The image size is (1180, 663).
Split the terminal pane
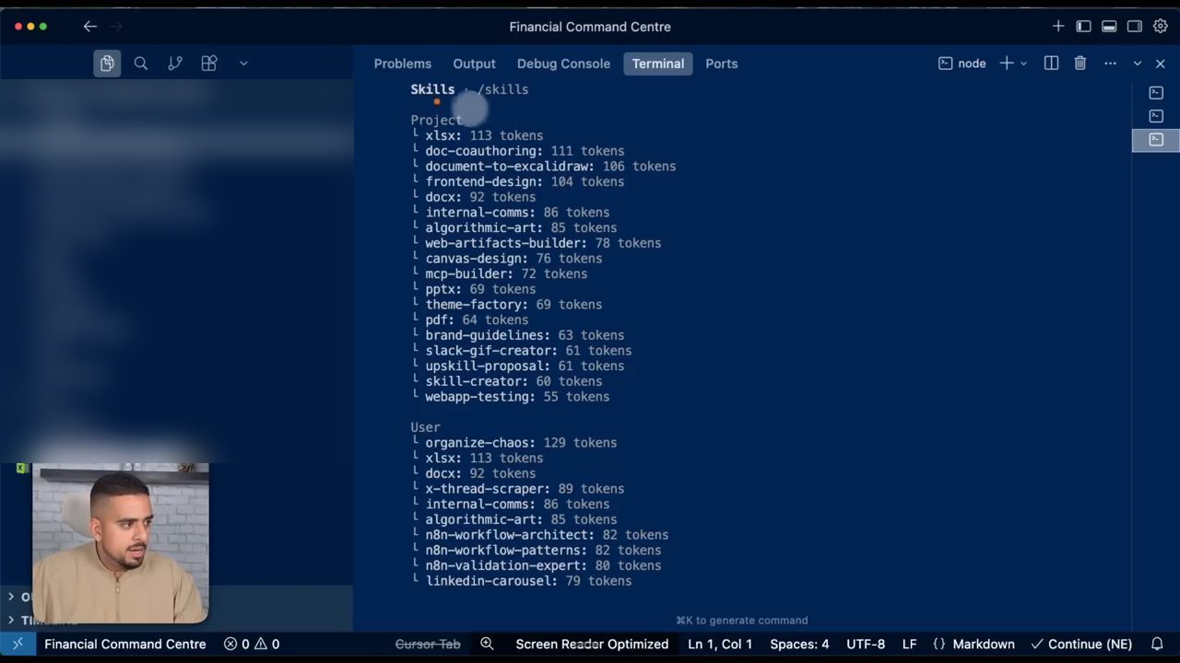pos(1051,64)
